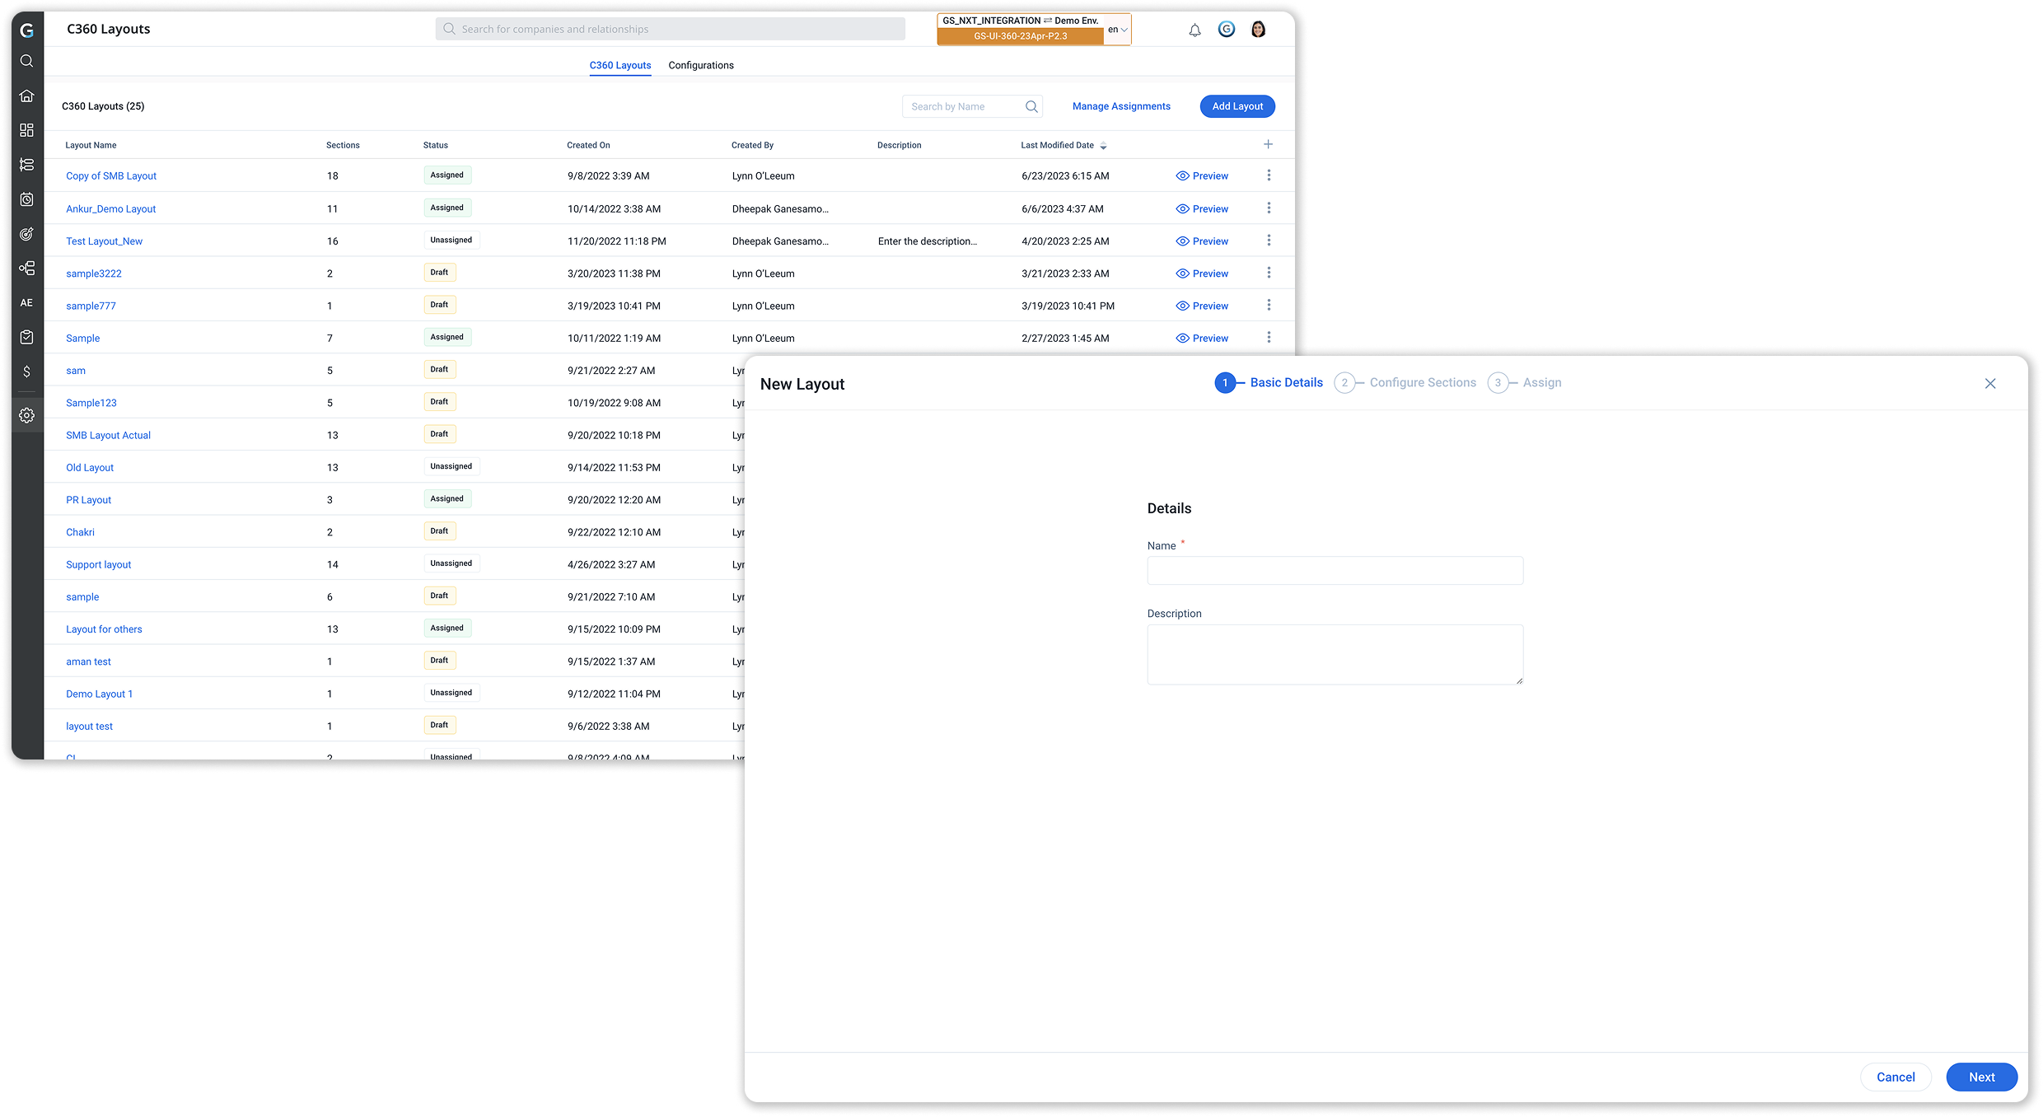Select step 2 Configure Sections
Screen dimensions: 2043x1117
1405,383
